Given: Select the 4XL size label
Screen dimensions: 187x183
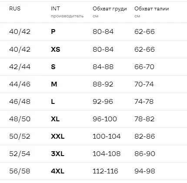Looking at the screenshot, I should 58,171.
